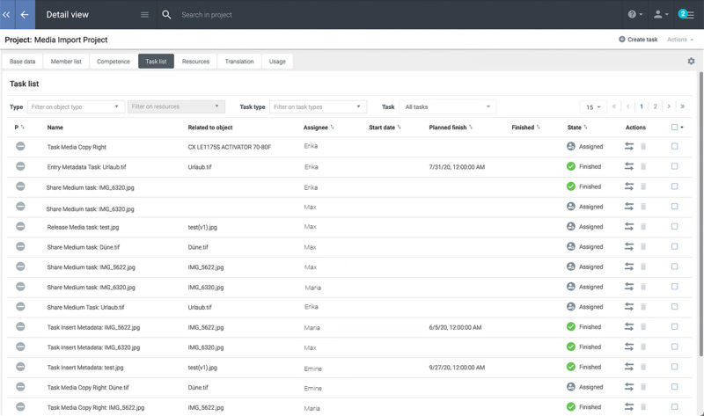Open the Filter on task types dropdown

coord(318,106)
